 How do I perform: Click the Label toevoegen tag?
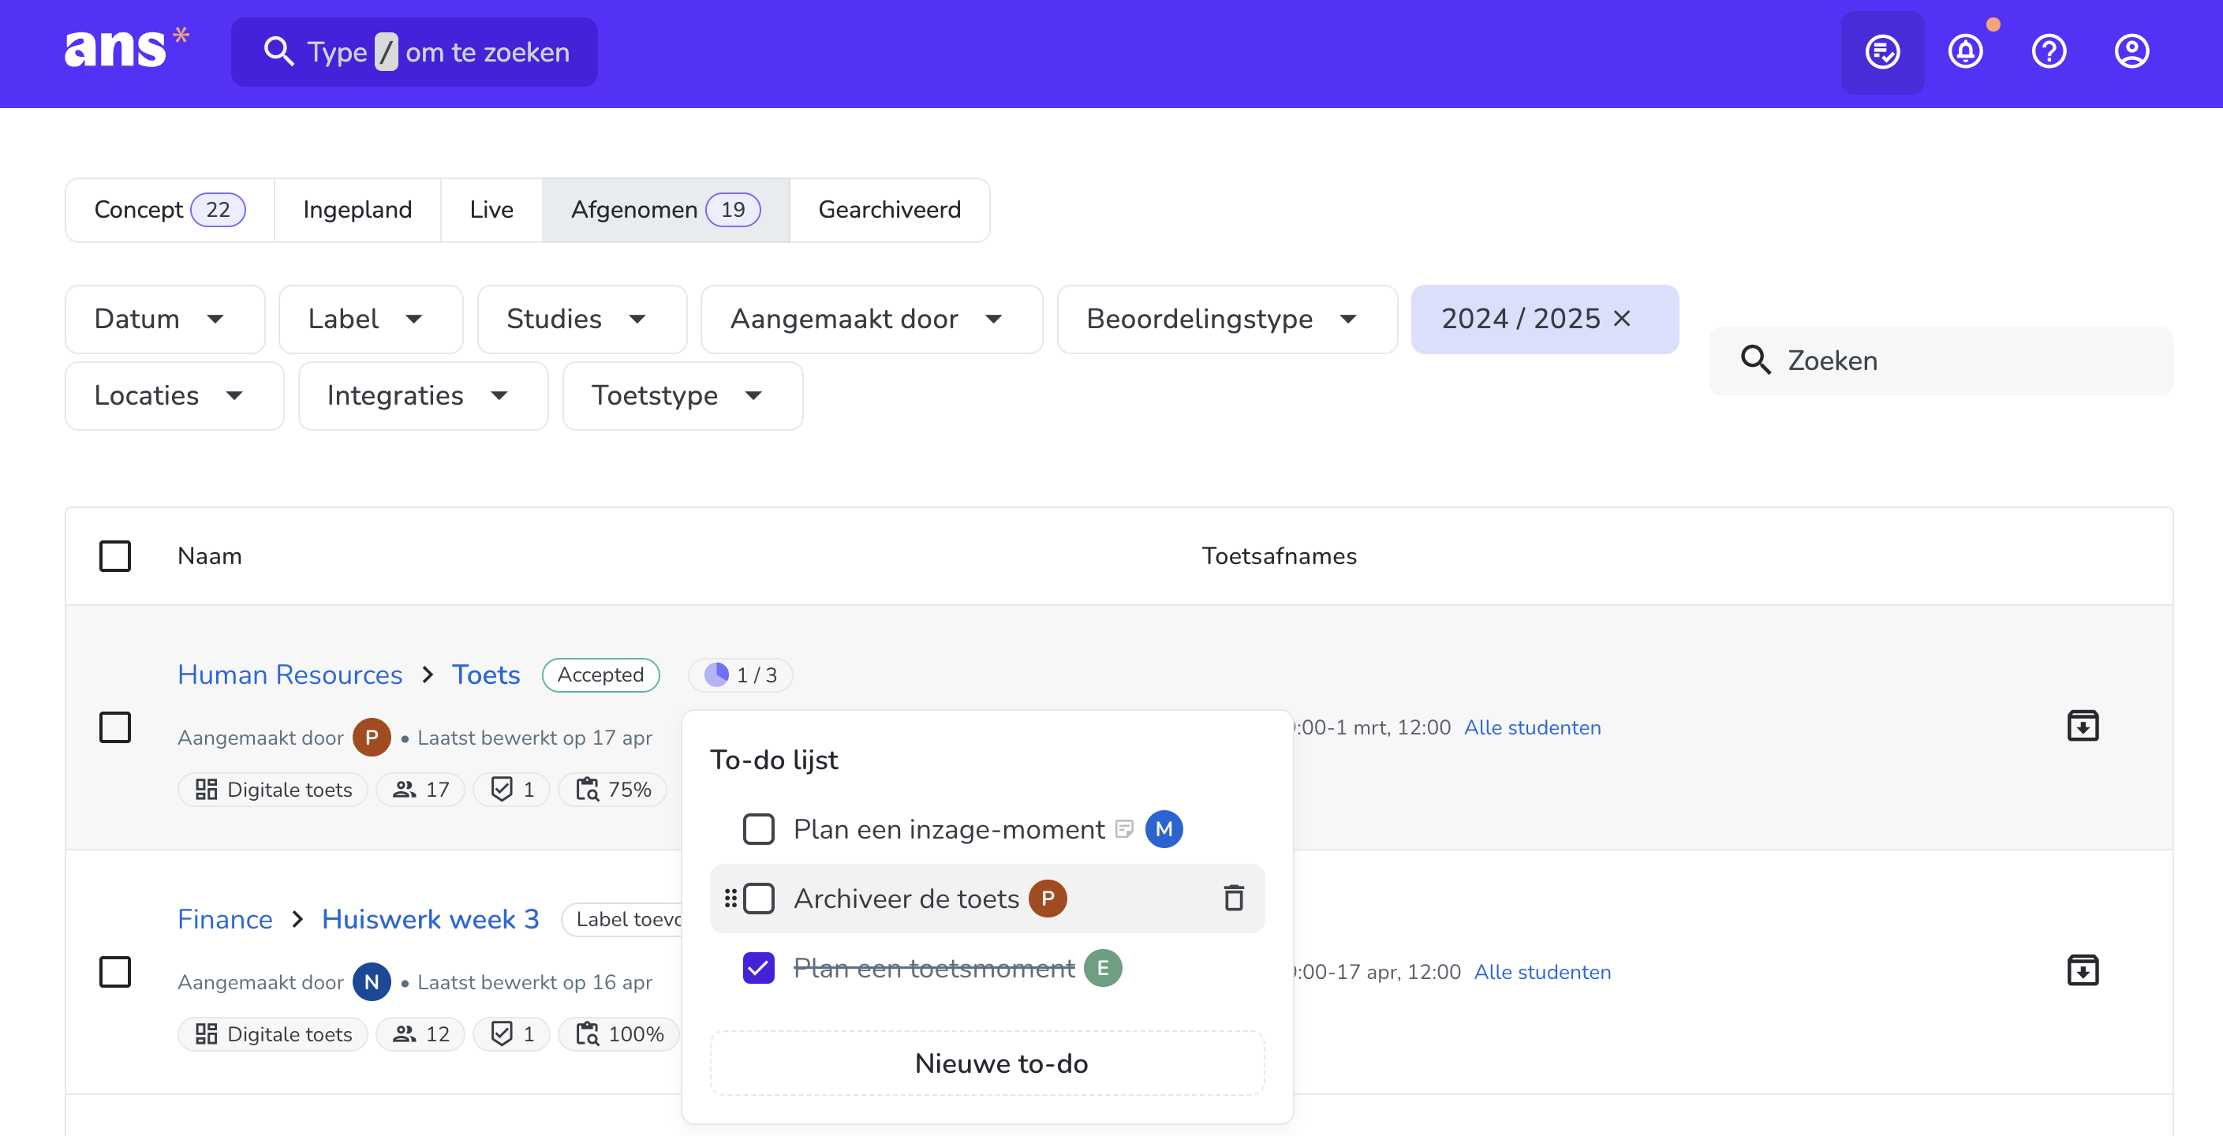click(623, 918)
